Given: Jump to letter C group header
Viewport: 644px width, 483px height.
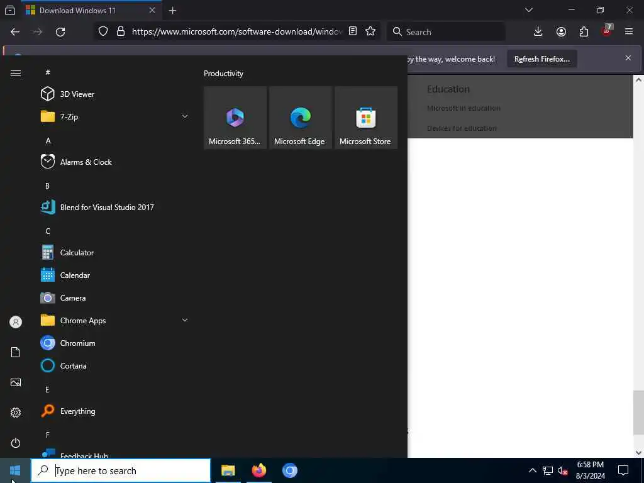Looking at the screenshot, I should [48, 231].
